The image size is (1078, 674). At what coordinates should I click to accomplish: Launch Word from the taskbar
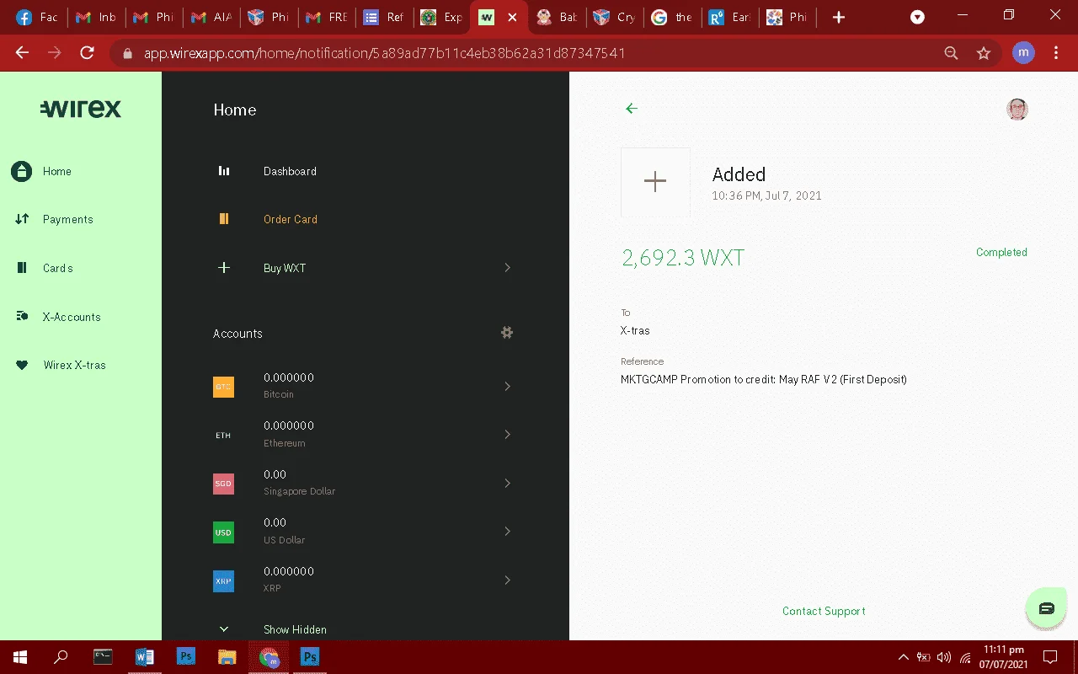point(145,657)
